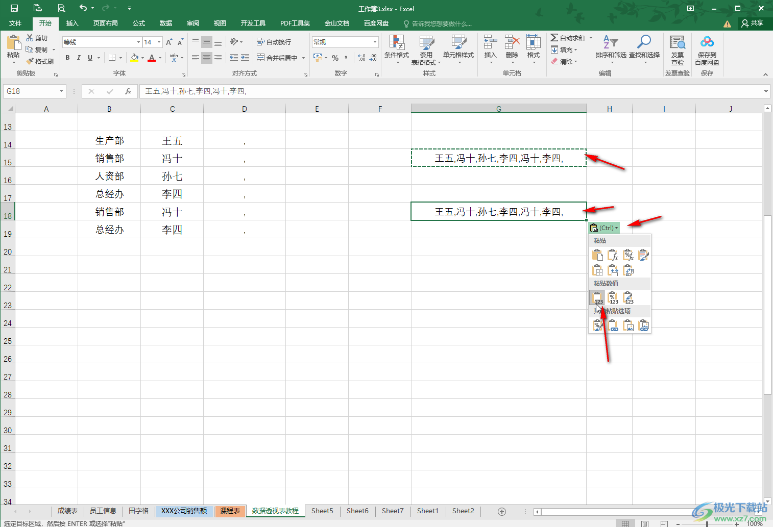Click Increase Decimal icon
The height and width of the screenshot is (527, 773).
pos(361,58)
